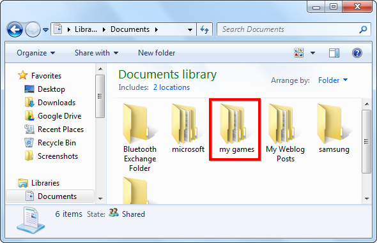Close the Explorer window
377x243 pixels.
(357, 7)
